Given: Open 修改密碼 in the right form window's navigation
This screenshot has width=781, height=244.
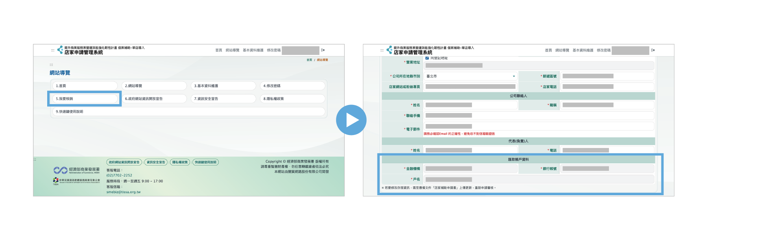Looking at the screenshot, I should coord(604,50).
